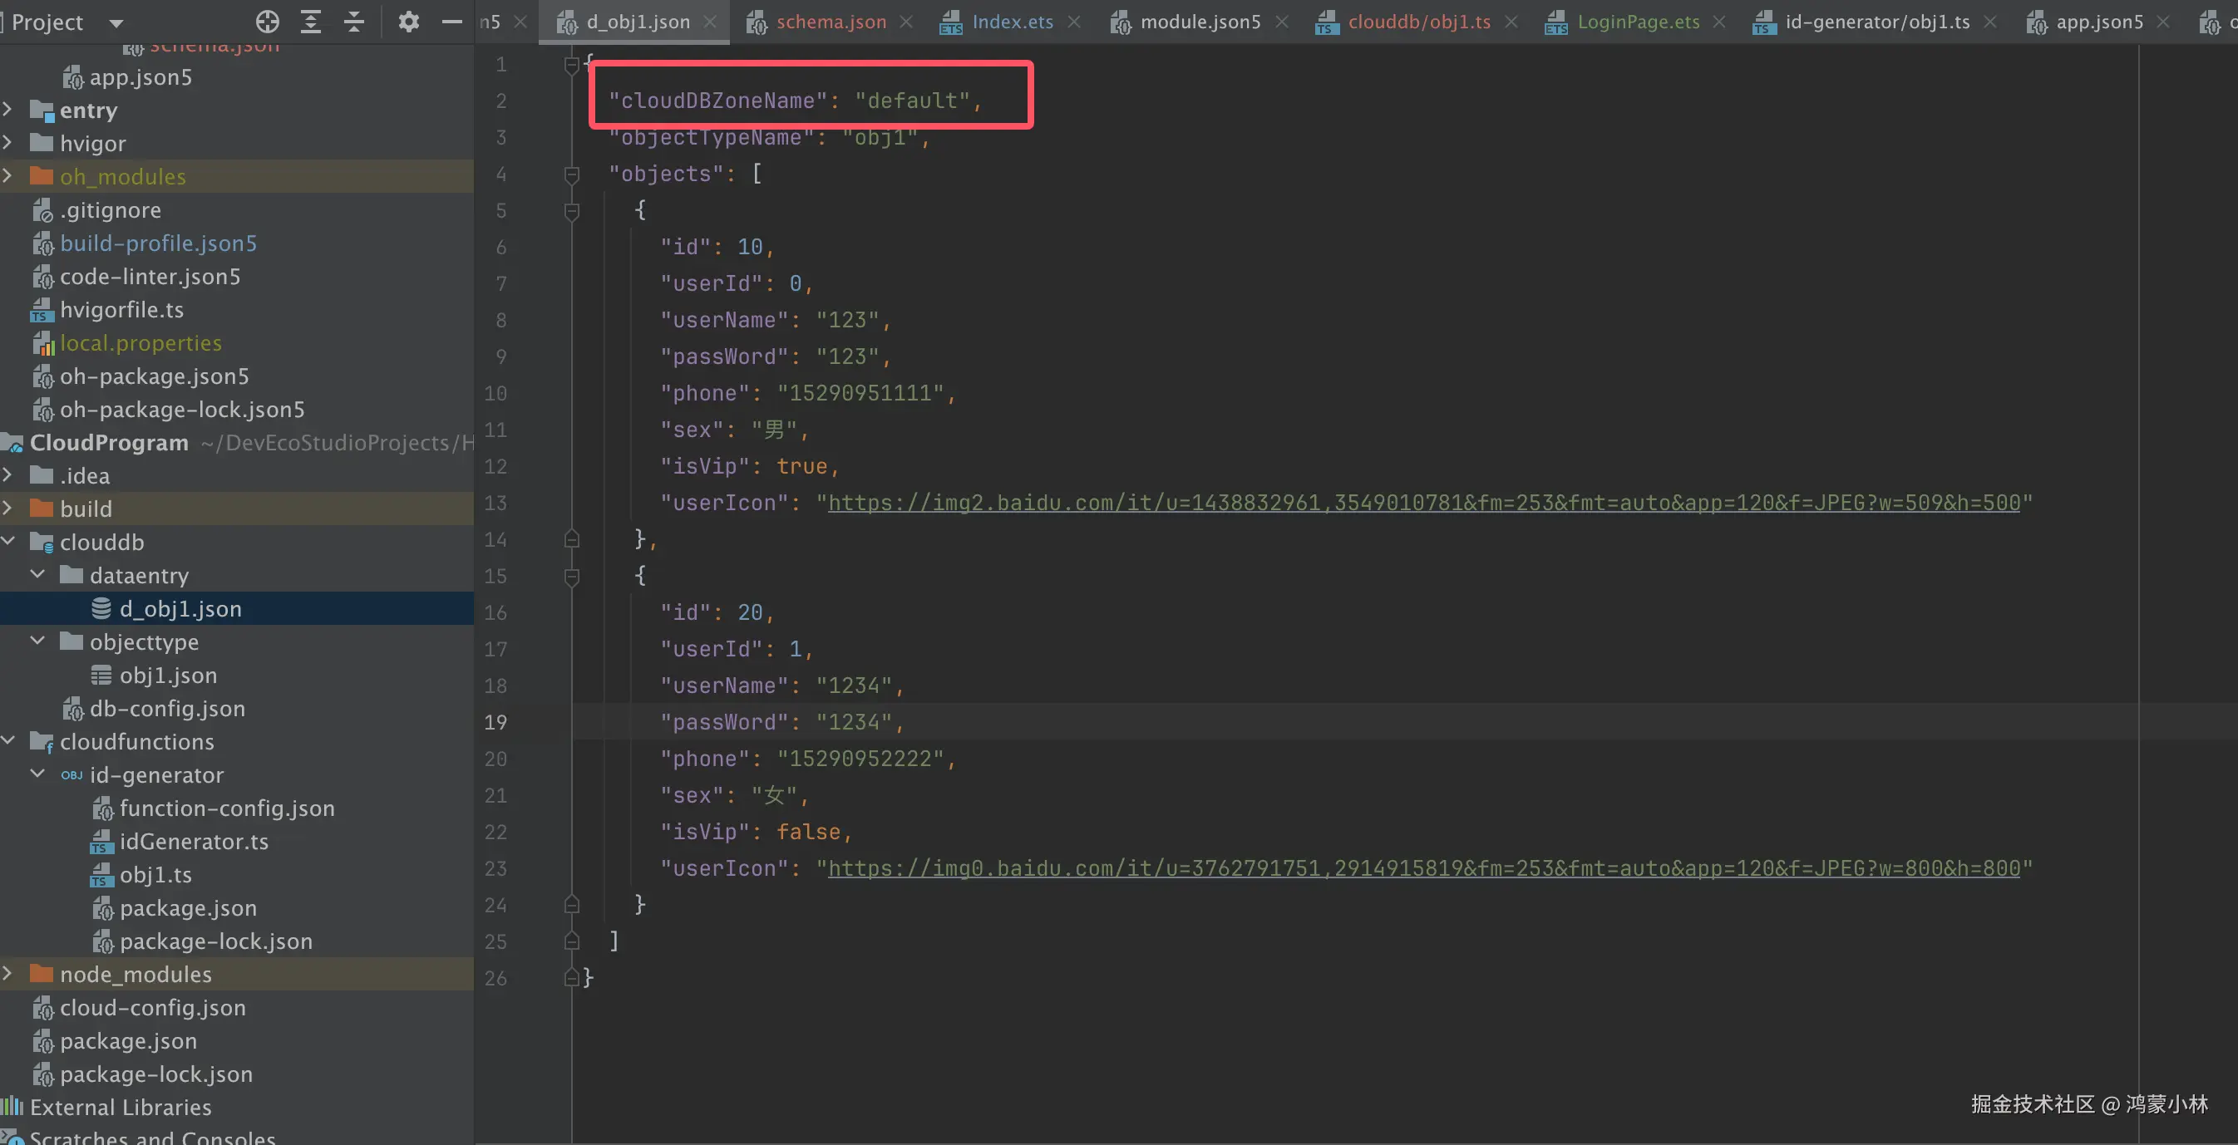
Task: Click the idGenerator.ts file icon
Action: click(101, 842)
